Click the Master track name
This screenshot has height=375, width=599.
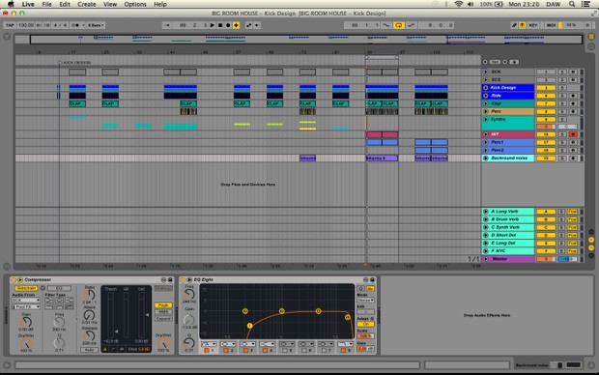pos(499,259)
